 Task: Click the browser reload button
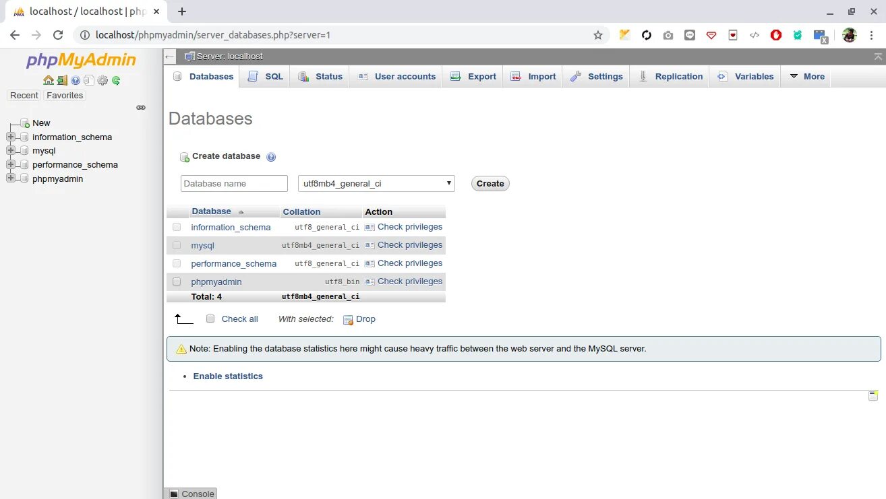click(58, 35)
